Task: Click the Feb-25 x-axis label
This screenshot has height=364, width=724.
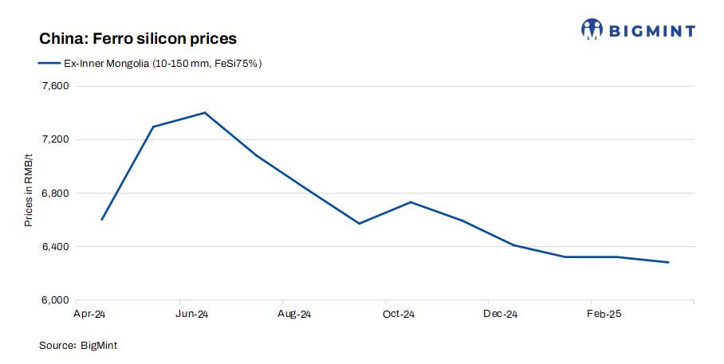Action: (604, 315)
